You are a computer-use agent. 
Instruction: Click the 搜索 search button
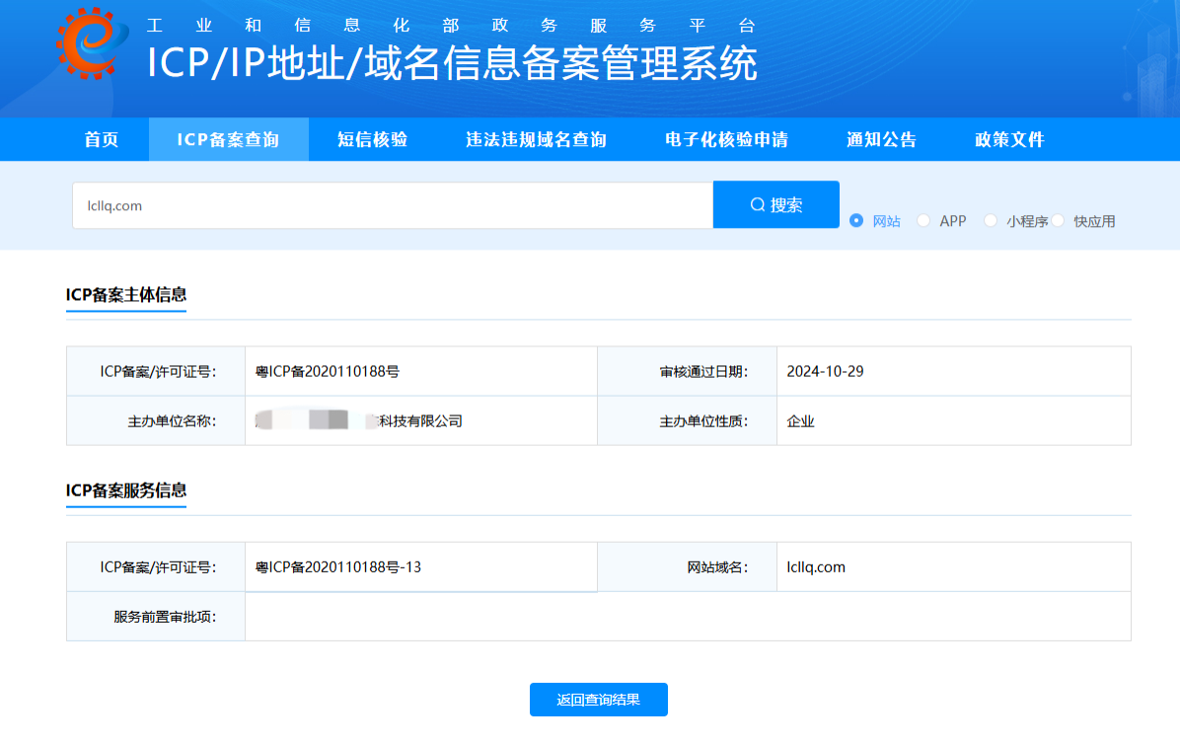coord(775,204)
